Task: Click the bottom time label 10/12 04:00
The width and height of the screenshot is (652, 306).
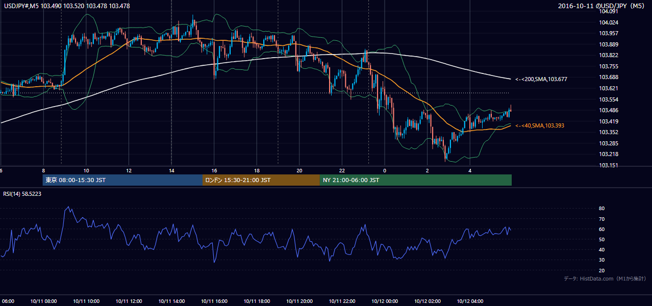Action: point(470,301)
